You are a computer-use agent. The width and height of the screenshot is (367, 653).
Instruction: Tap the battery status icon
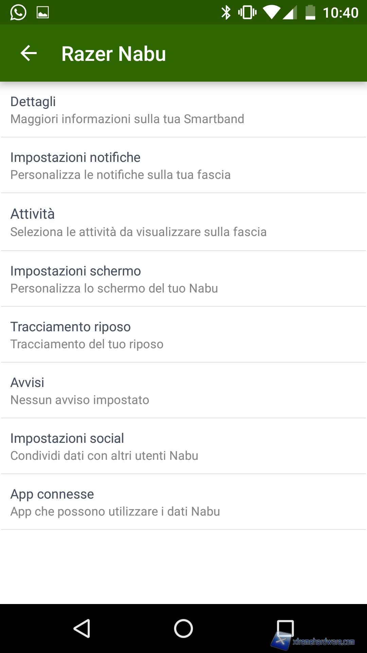(310, 13)
